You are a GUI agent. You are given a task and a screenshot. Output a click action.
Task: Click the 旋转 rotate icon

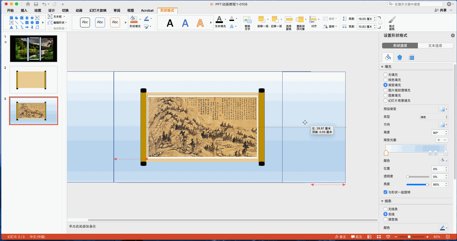click(326, 26)
